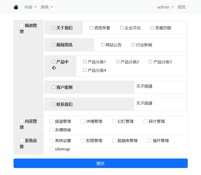Click 无子频道 text beside 联系我们

click(x=144, y=103)
